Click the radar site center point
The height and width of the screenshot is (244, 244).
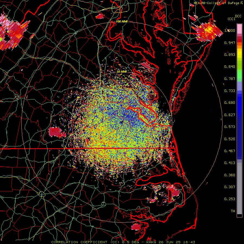(x=122, y=122)
